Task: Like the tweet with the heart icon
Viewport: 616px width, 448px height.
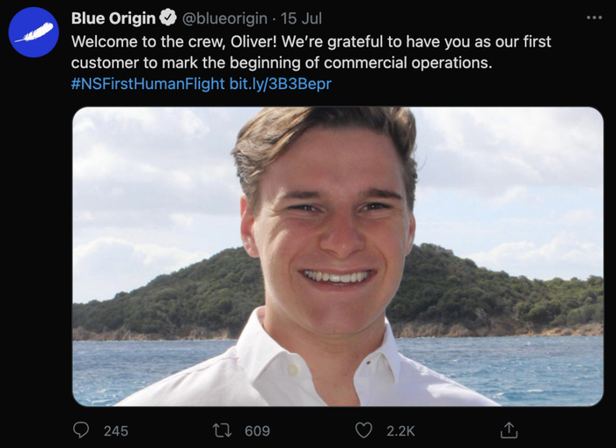Action: (363, 430)
